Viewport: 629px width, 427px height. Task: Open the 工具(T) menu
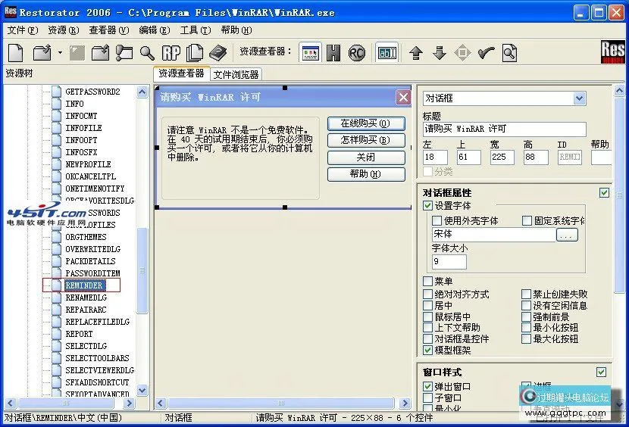(196, 30)
